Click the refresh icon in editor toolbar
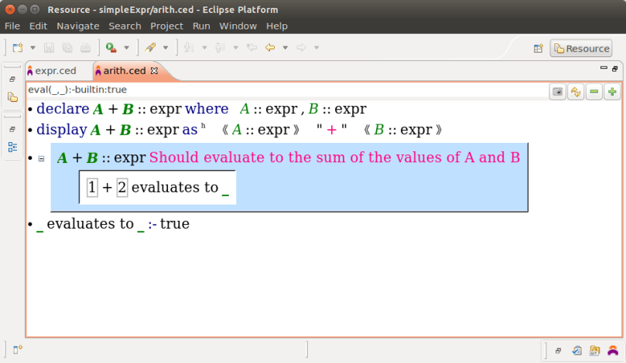Viewport: 626px width, 363px height. click(x=576, y=92)
